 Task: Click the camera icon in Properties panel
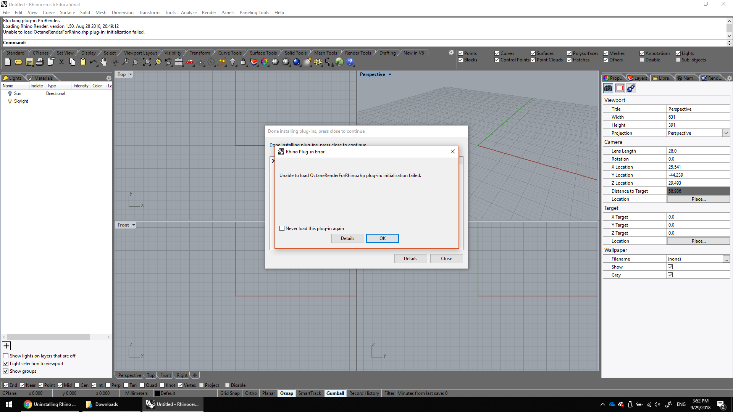tap(608, 89)
